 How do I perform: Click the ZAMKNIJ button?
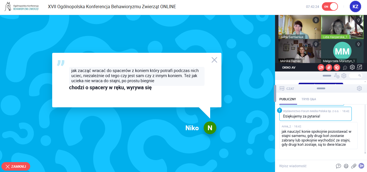pos(16,166)
